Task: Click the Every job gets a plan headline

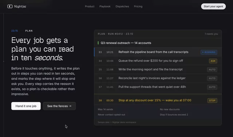Action: [43, 49]
